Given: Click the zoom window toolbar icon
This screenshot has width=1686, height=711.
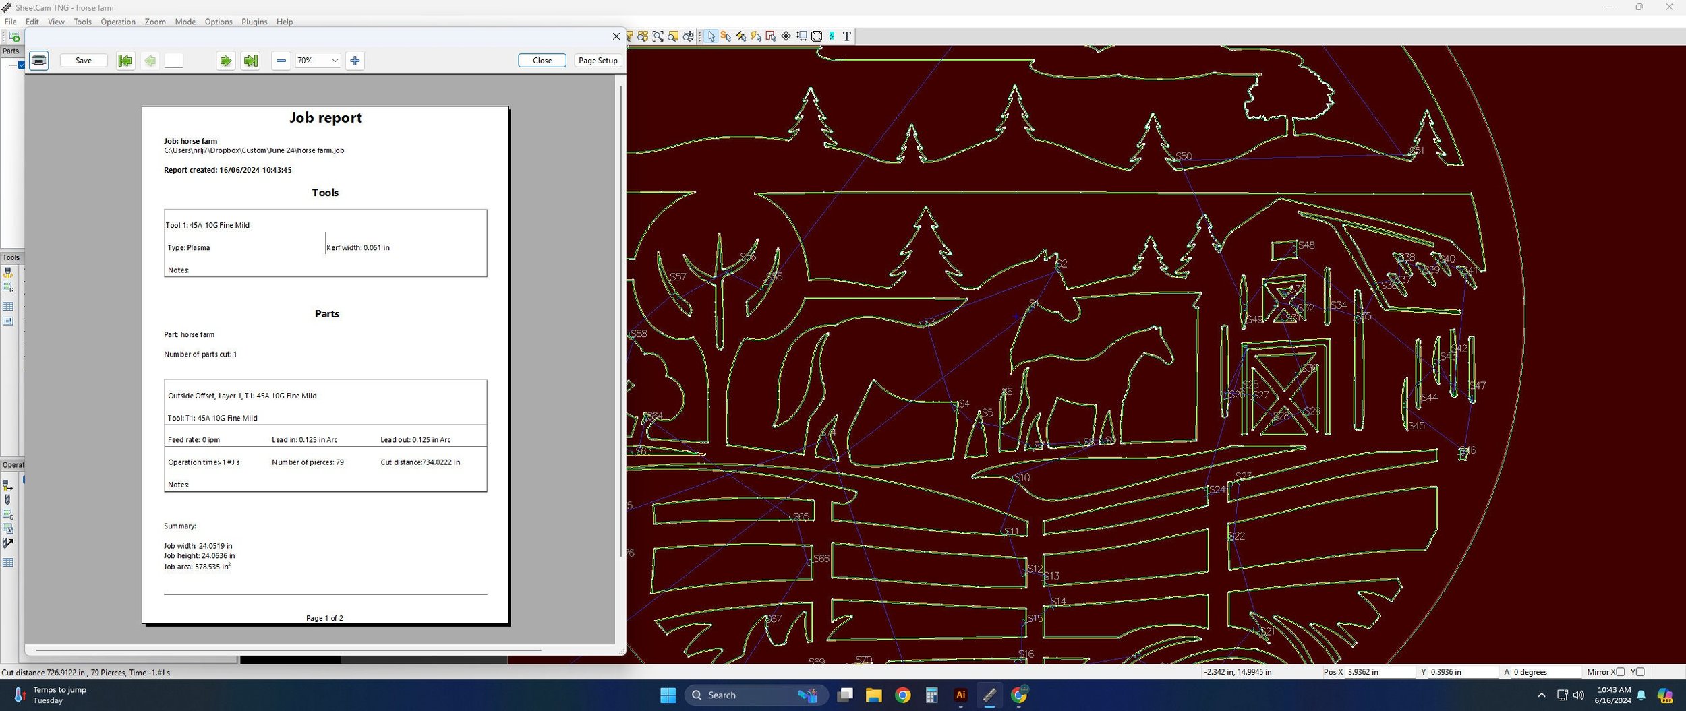Looking at the screenshot, I should [658, 36].
